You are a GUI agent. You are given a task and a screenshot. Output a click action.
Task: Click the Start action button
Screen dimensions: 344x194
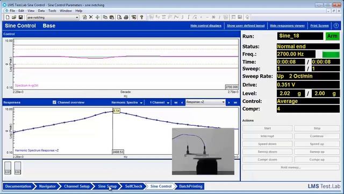click(x=267, y=128)
